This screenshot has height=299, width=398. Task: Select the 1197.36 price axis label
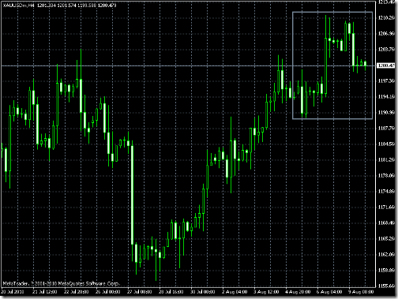click(x=386, y=81)
